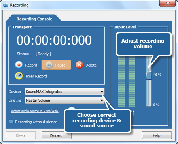Click the recording volume slider handle
Image resolution: width=178 pixels, height=144 pixels.
(x=149, y=76)
